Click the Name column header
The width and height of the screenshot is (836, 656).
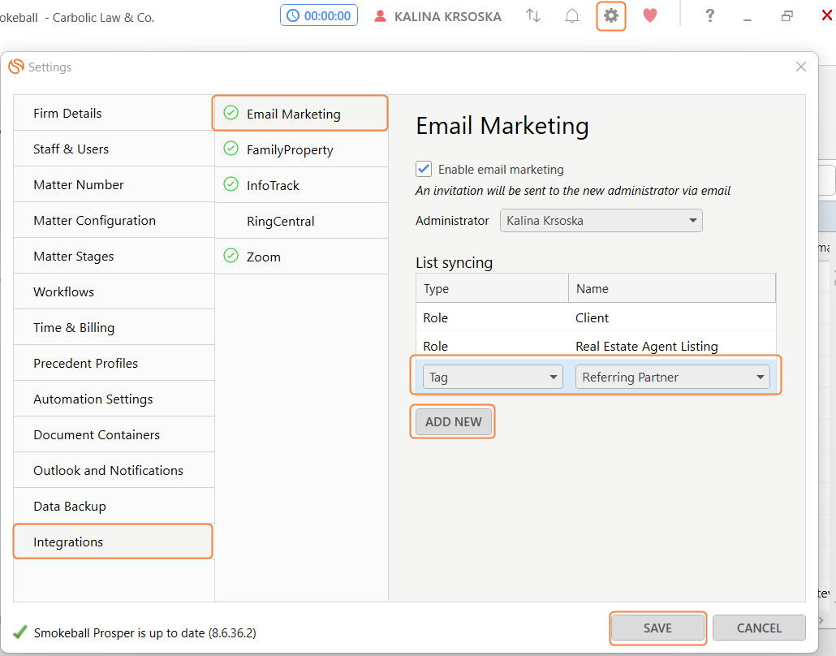pyautogui.click(x=672, y=288)
